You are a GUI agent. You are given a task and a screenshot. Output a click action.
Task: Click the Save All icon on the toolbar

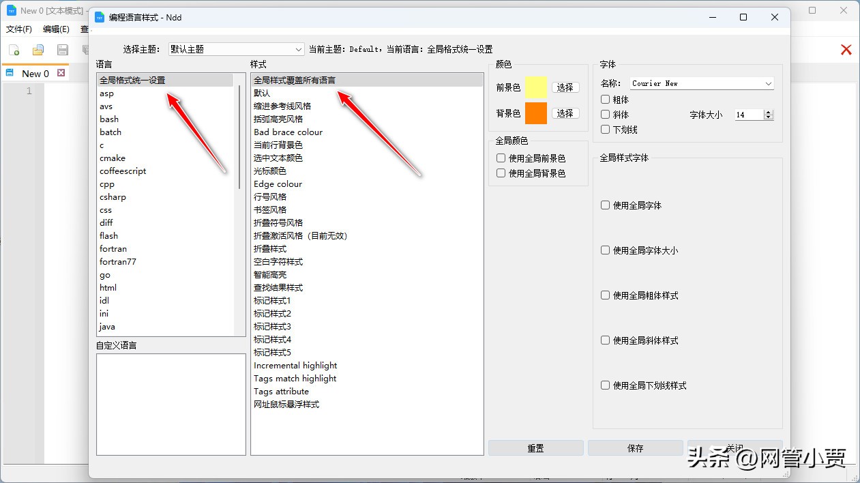(x=87, y=49)
